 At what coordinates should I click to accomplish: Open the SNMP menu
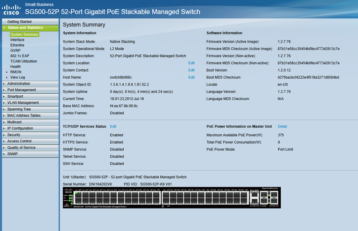[30, 154]
